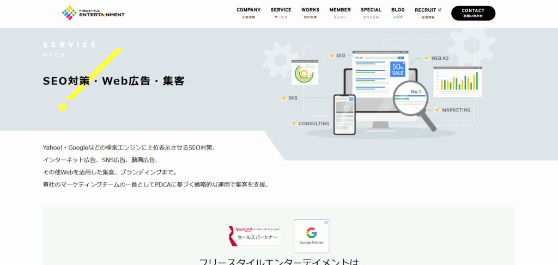Click the smartphone video play icon
Viewport: 558px width, 265px height.
tap(344, 106)
